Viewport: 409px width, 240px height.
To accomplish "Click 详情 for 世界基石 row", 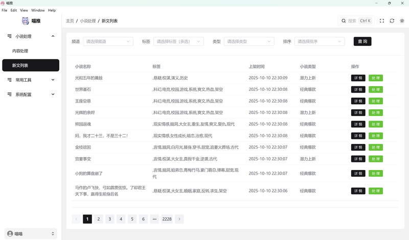I will pos(358,89).
